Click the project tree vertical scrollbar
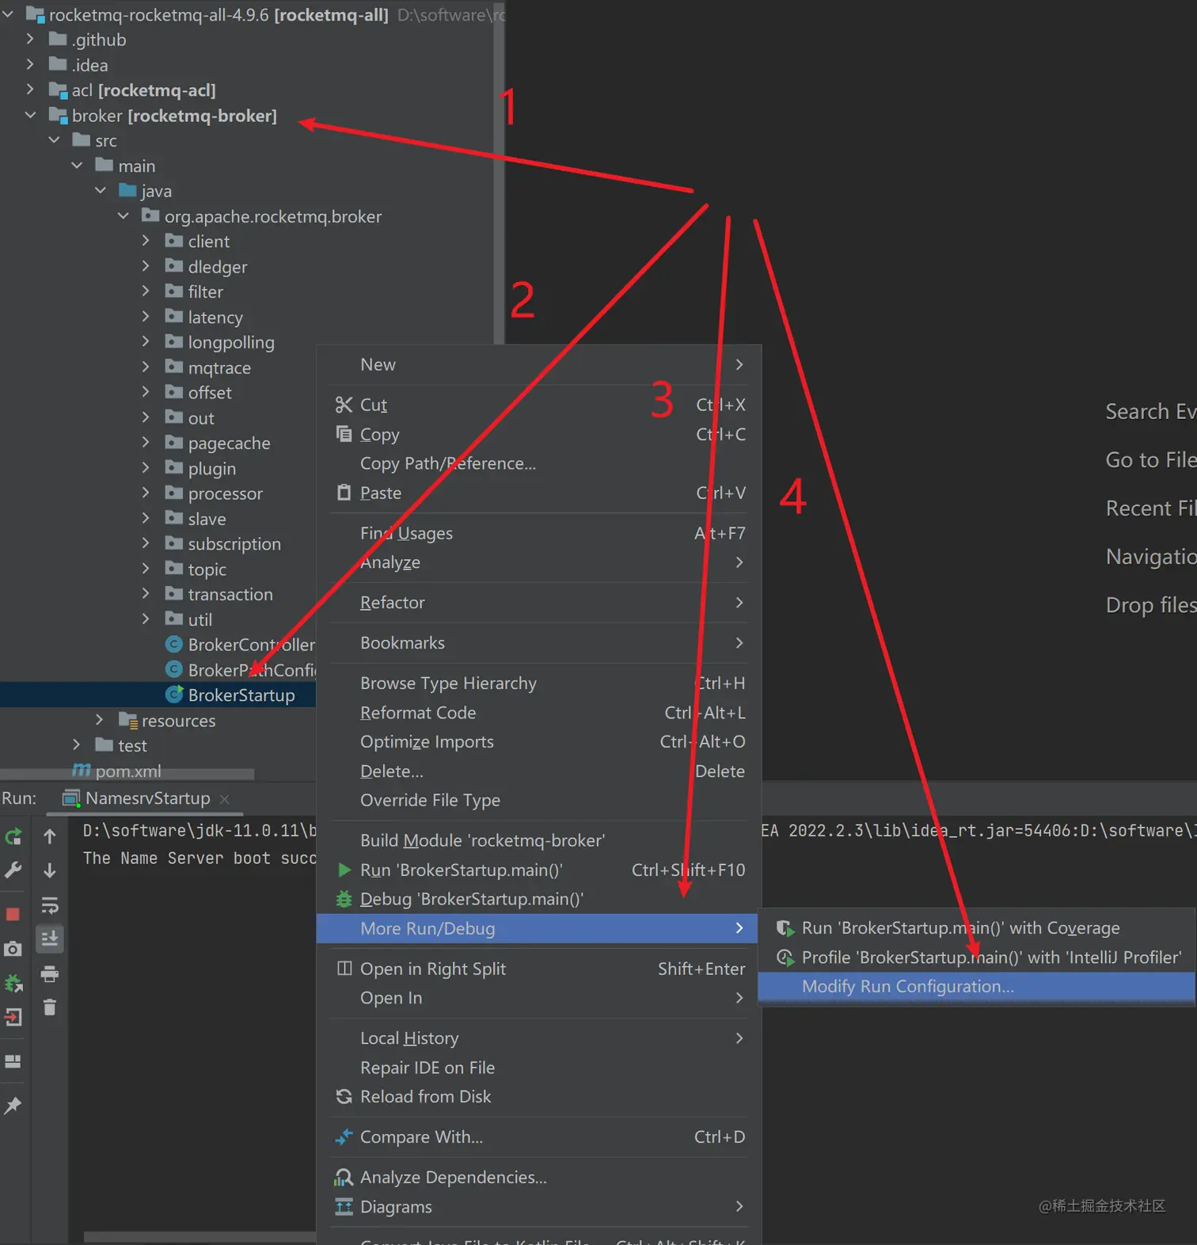Screen dimensions: 1197x1245 pyautogui.click(x=499, y=172)
